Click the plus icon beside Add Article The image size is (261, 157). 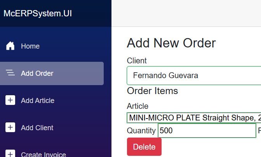(10, 100)
